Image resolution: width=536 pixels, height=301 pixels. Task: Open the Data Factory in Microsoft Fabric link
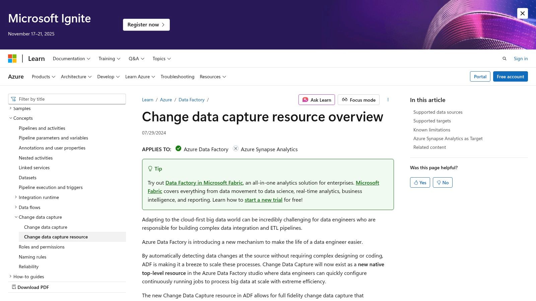[204, 183]
